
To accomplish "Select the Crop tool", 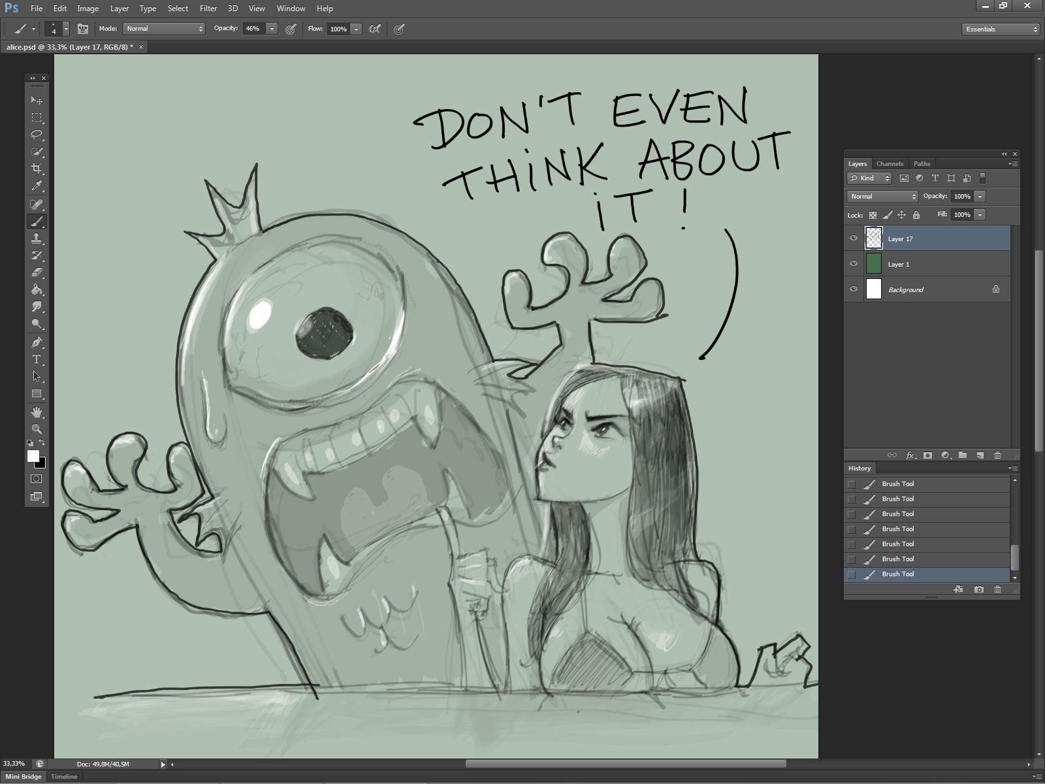I will [37, 169].
